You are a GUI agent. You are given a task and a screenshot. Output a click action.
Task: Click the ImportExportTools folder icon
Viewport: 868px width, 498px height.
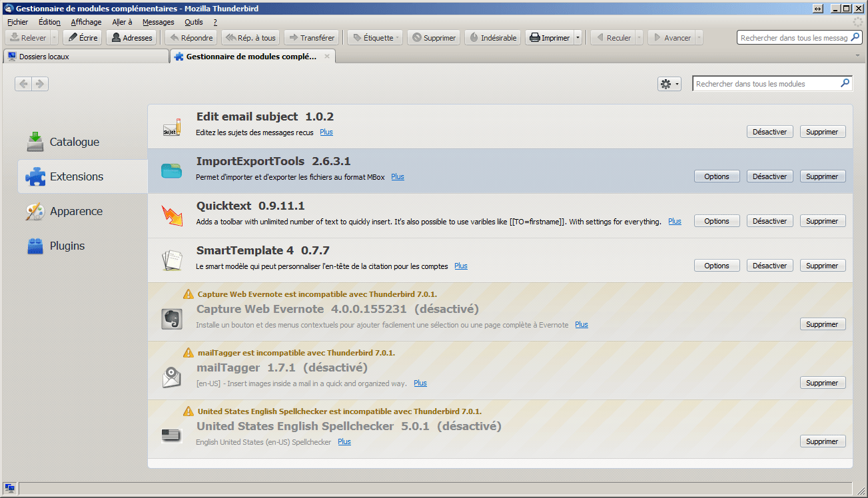(x=172, y=171)
